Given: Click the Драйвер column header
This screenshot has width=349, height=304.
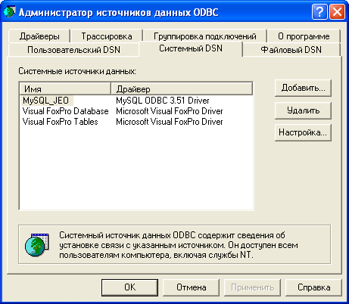Looking at the screenshot, I should pos(182,88).
